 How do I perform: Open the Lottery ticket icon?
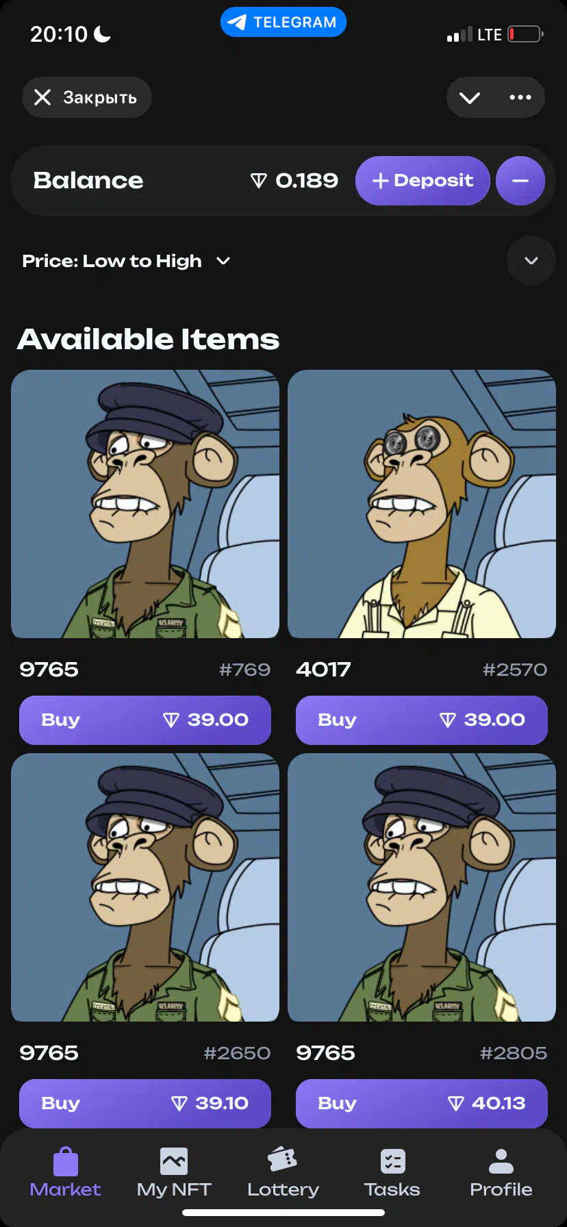tap(282, 1160)
